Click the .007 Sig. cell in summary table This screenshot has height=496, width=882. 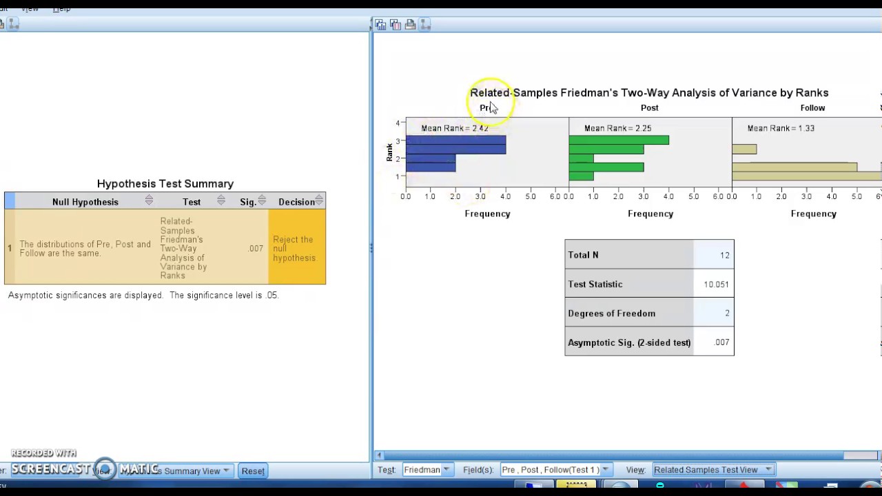point(256,249)
